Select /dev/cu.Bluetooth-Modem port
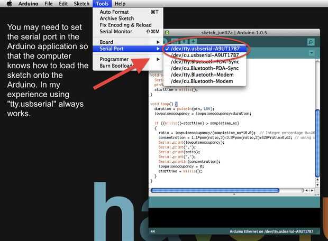The width and height of the screenshot is (328, 241). 205,81
